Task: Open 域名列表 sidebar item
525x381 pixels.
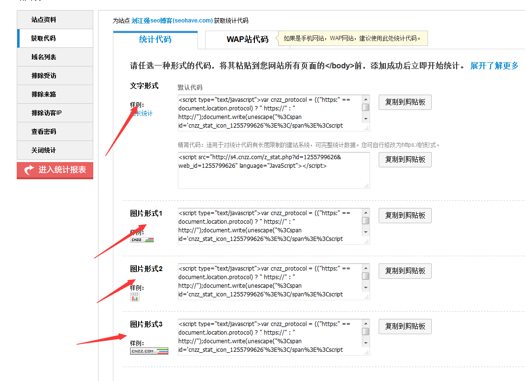Action: (55, 57)
